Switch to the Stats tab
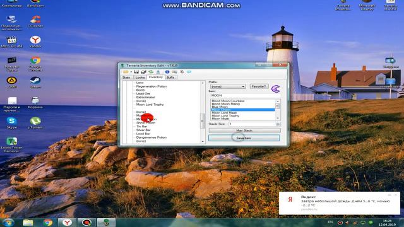The width and height of the screenshot is (404, 227). (126, 78)
